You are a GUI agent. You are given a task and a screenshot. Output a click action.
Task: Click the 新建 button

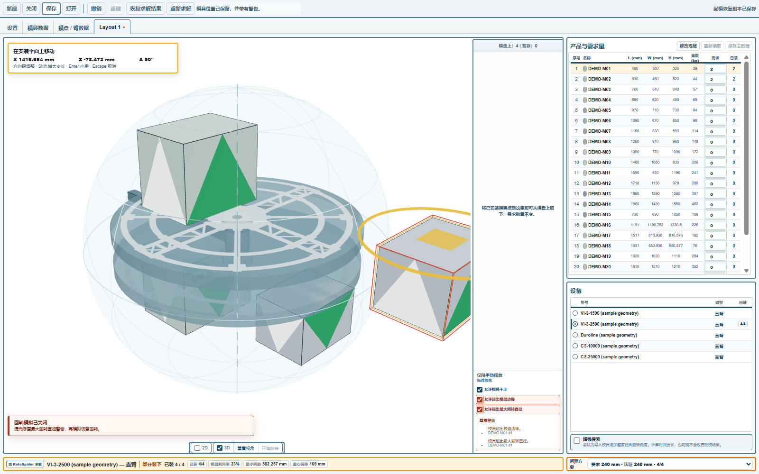pyautogui.click(x=12, y=9)
